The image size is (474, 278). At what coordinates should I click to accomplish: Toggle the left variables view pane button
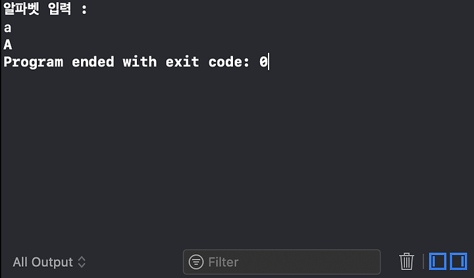point(437,262)
